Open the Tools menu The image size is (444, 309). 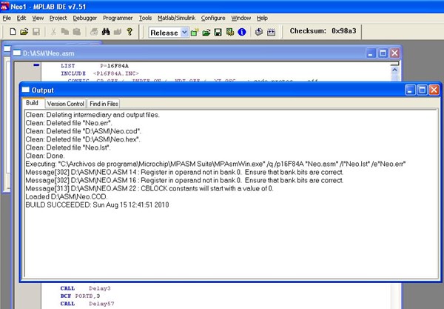tap(145, 18)
